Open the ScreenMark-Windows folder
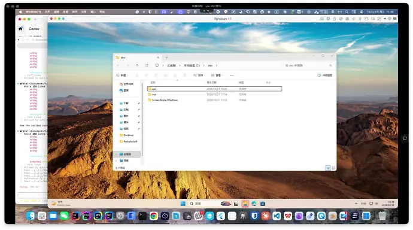 [165, 100]
